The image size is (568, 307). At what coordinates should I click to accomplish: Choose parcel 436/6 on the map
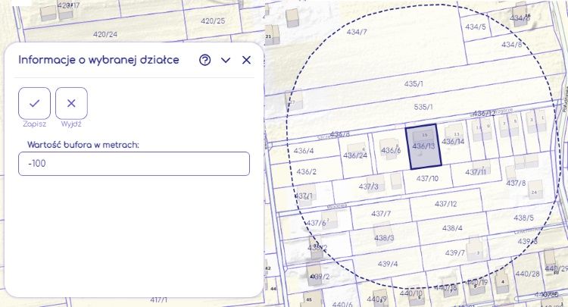391,150
